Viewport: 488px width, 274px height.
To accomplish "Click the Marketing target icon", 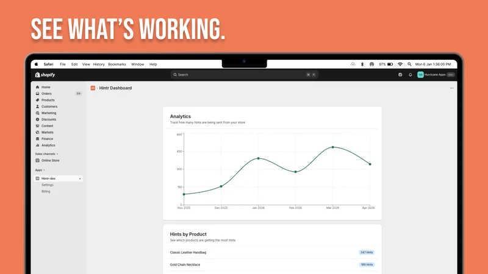I will pos(38,113).
